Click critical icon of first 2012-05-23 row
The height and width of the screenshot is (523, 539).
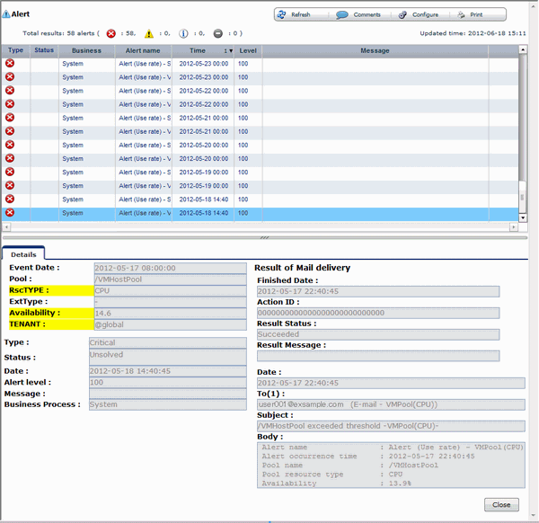tap(10, 63)
